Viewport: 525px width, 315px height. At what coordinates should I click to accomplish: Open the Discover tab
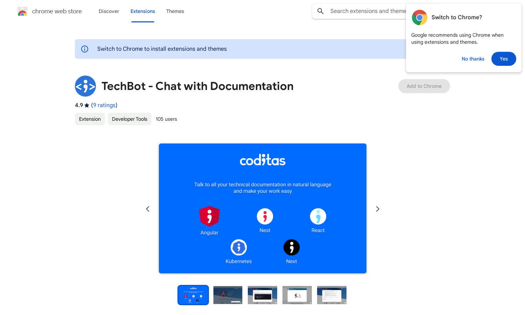click(109, 11)
